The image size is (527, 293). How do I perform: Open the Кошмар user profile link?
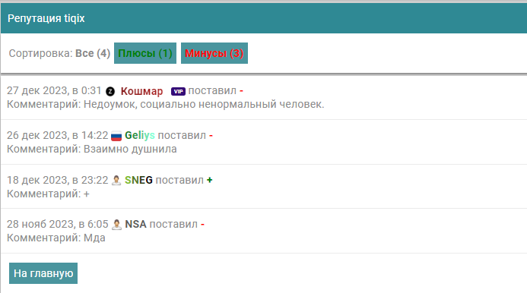click(x=142, y=91)
